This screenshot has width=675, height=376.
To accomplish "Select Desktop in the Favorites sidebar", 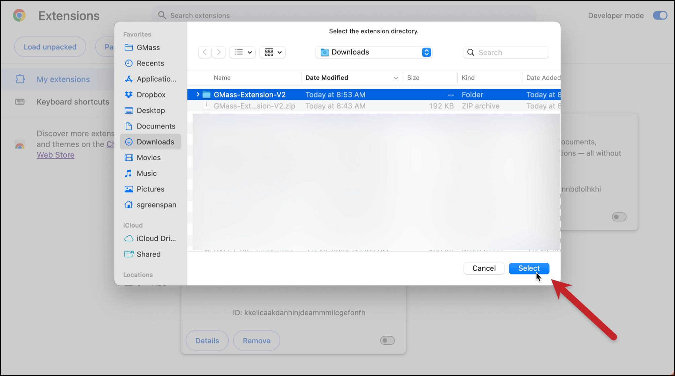I will click(x=144, y=111).
